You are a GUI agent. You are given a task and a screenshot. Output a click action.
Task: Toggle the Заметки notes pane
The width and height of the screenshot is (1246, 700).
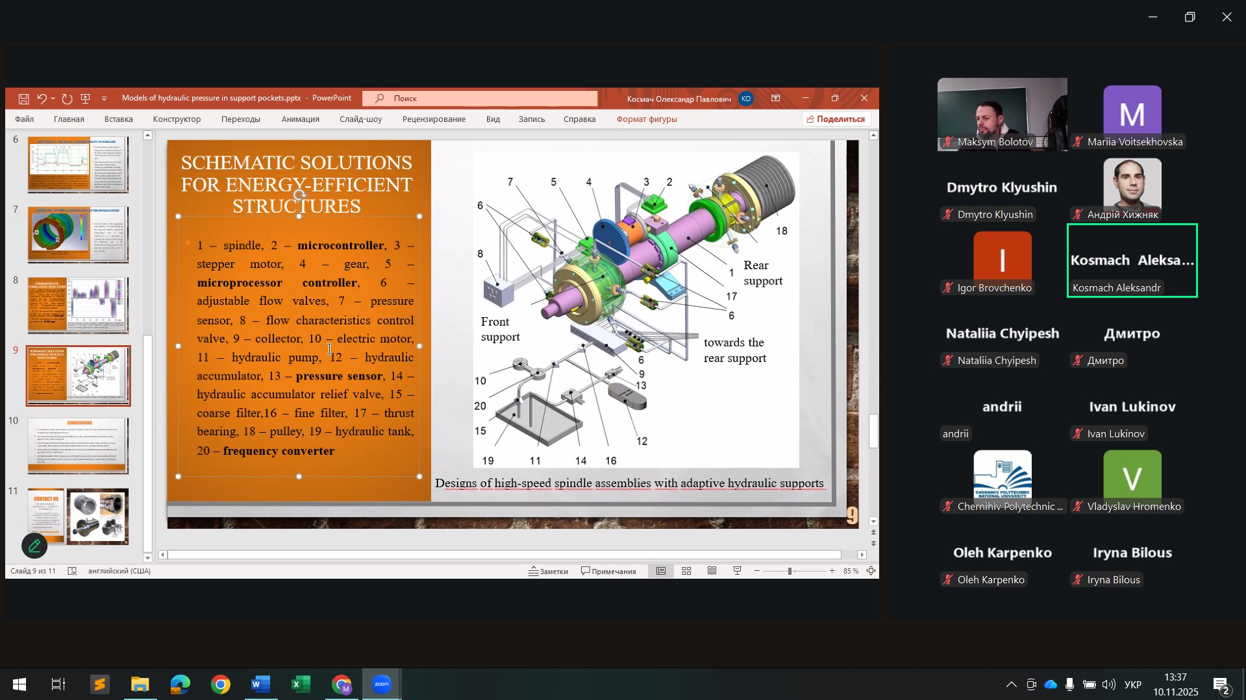click(549, 571)
